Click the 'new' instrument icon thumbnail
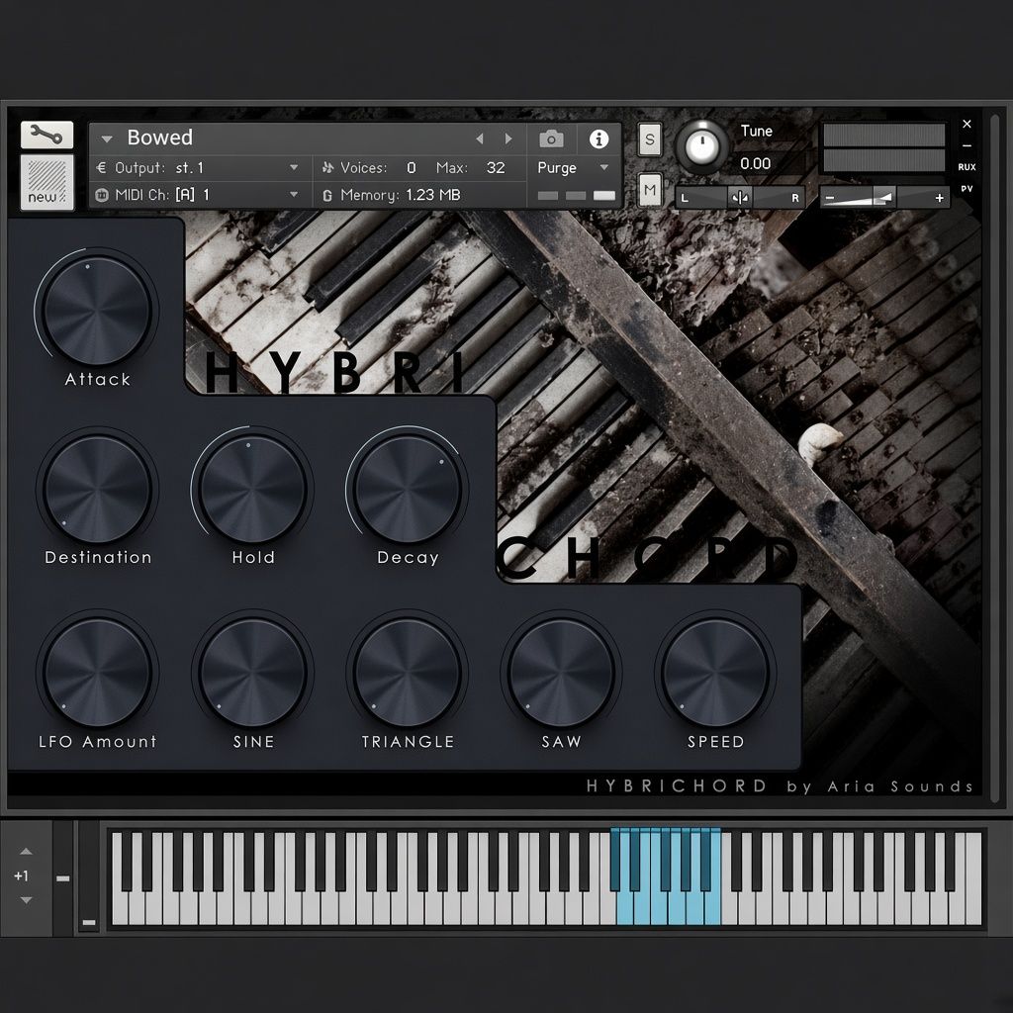 tap(46, 182)
